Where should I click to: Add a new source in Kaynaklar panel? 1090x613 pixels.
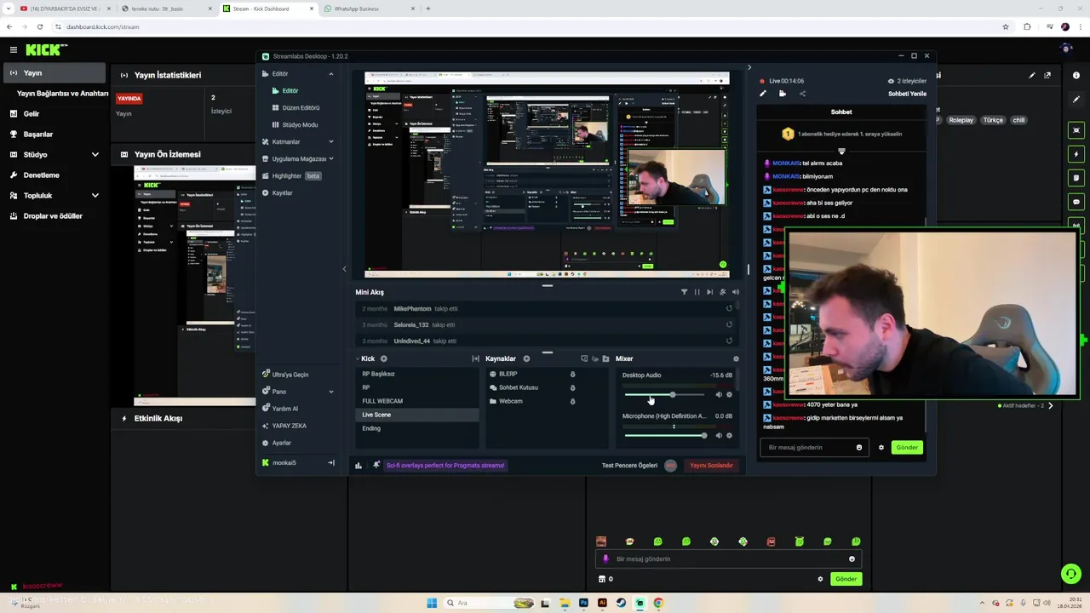click(526, 358)
